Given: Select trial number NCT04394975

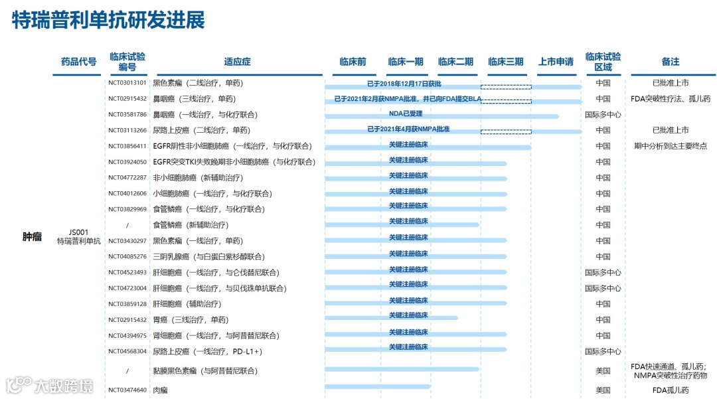Looking at the screenshot, I should coord(127,335).
